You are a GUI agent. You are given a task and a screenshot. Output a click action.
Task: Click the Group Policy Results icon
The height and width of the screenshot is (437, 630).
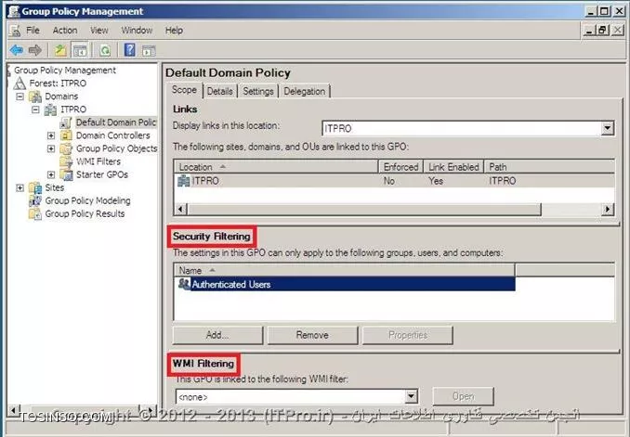point(35,213)
